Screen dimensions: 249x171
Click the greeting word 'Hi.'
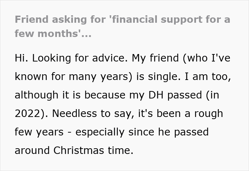point(22,58)
